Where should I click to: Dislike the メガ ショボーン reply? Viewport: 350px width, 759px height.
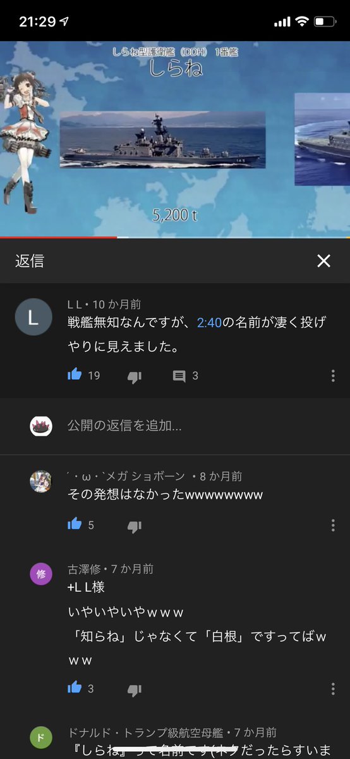[x=135, y=525]
